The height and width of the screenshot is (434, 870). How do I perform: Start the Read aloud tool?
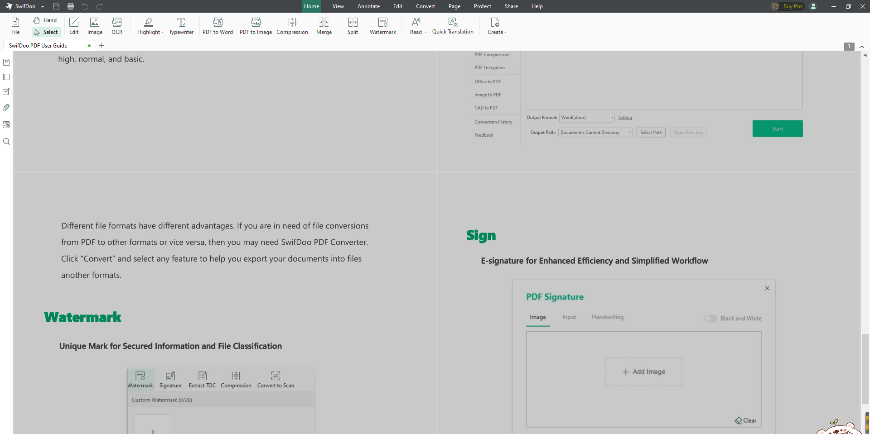416,26
